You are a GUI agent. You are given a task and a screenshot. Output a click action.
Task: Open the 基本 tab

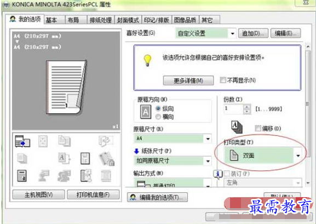(54, 20)
